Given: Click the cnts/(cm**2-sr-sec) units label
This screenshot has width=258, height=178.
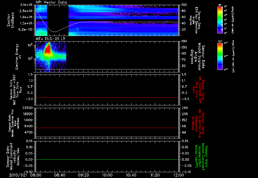Looking at the screenshot, I should (233, 20).
